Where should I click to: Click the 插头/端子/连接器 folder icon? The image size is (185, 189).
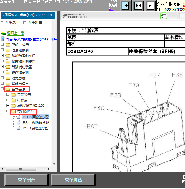pos(13,106)
